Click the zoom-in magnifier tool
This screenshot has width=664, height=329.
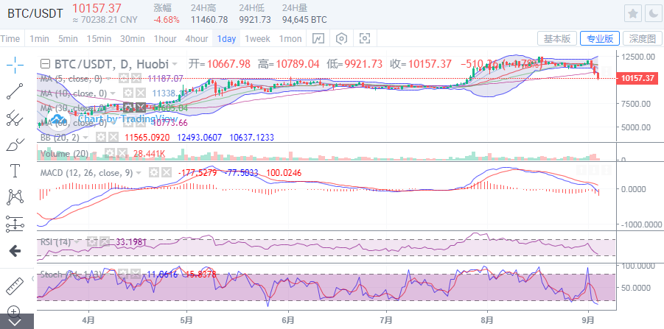(x=14, y=311)
